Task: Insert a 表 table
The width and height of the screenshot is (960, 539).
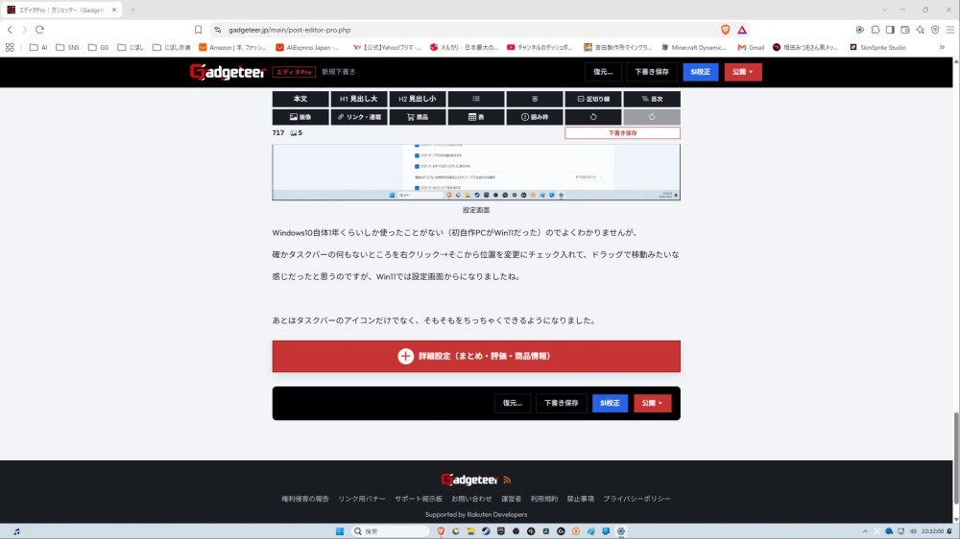Action: [x=476, y=117]
